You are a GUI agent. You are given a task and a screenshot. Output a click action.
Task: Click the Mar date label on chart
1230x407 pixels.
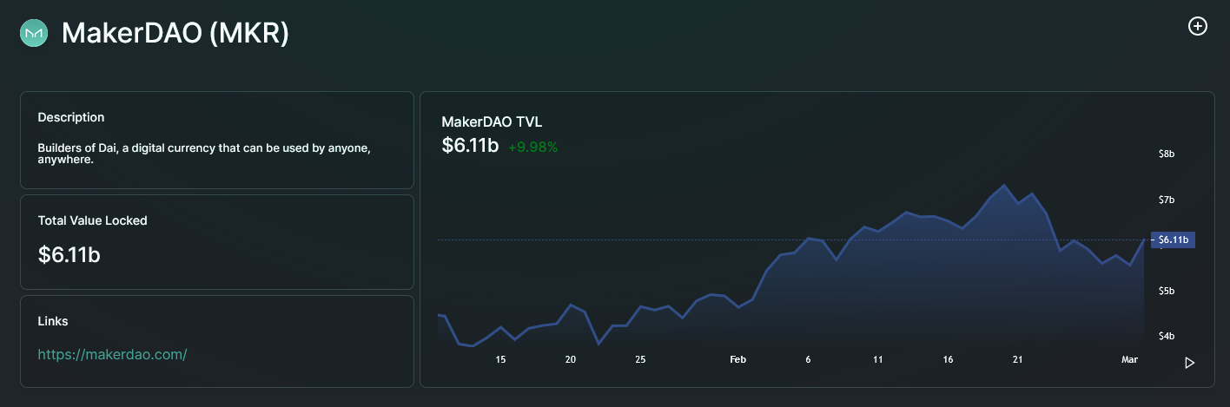(1130, 359)
